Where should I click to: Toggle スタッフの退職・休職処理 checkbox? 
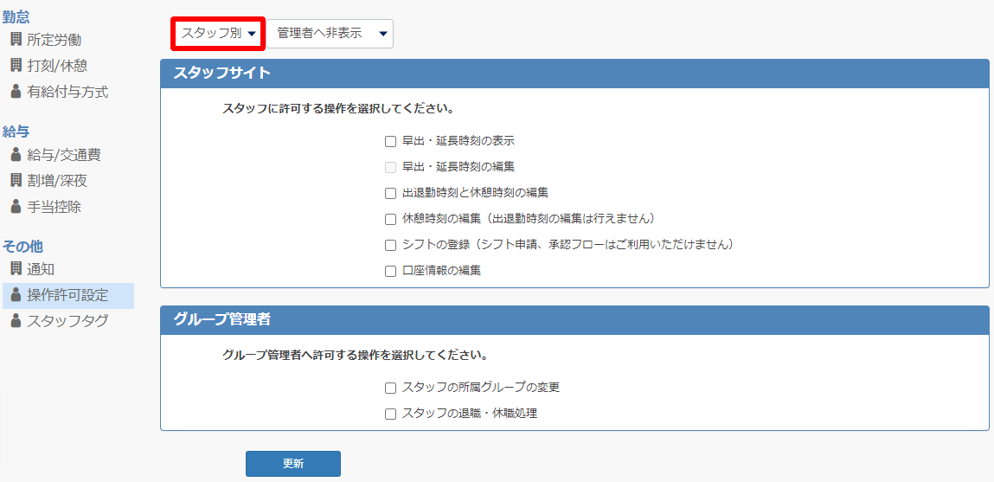390,415
